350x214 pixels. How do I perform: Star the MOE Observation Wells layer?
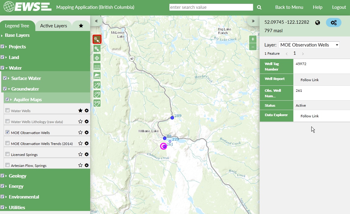click(80, 132)
